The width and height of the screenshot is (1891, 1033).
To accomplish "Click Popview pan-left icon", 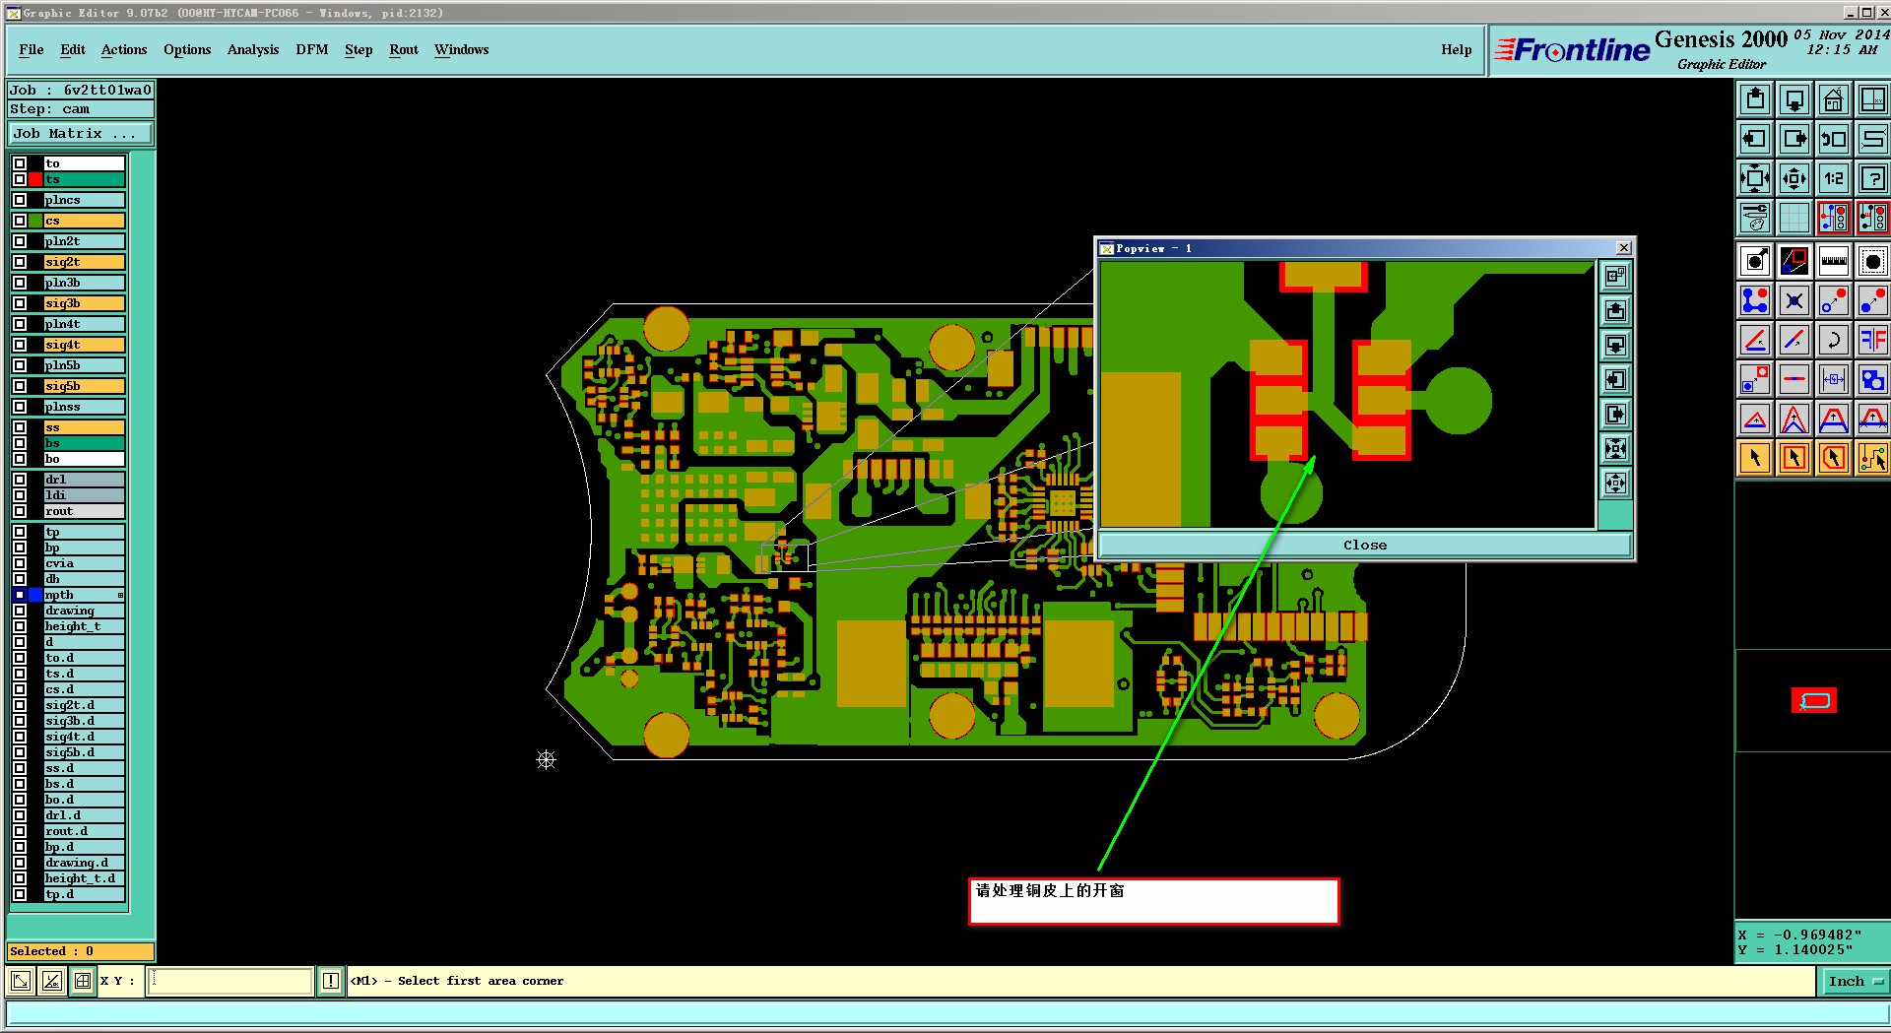I will (1615, 380).
